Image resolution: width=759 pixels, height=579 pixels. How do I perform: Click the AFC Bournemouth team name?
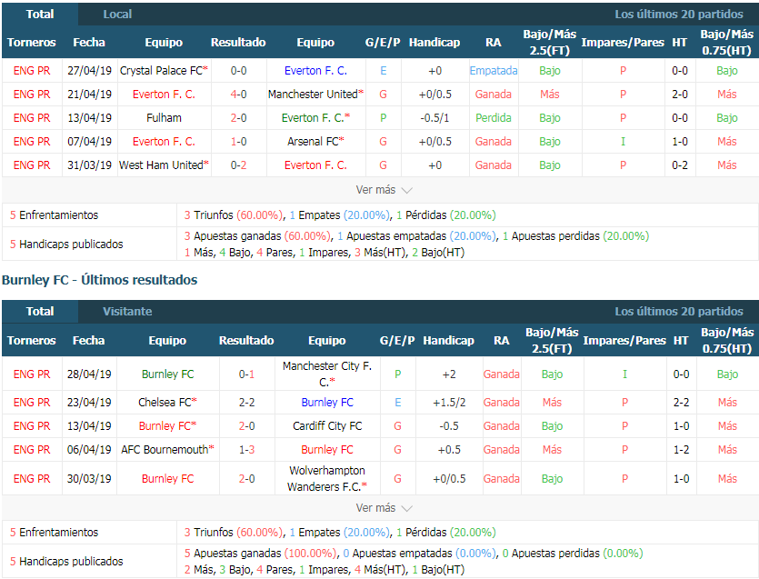(165, 450)
